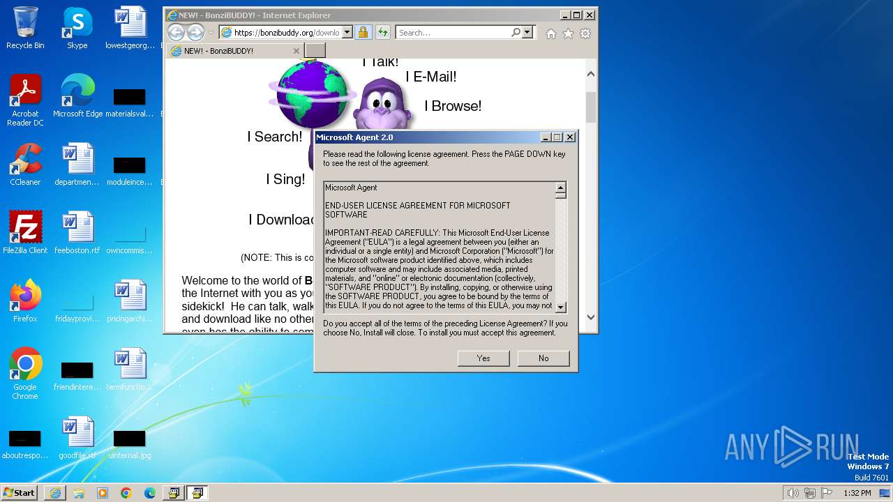Screen dimensions: 893x502
Task: Click active installer taskbar button
Action: pyautogui.click(x=197, y=493)
